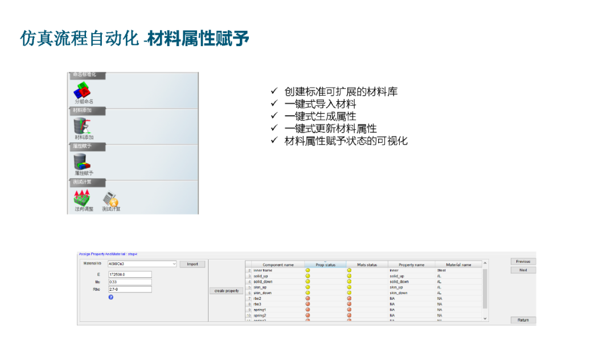Click the E value input field
This screenshot has width=615, height=346.
tap(130, 274)
